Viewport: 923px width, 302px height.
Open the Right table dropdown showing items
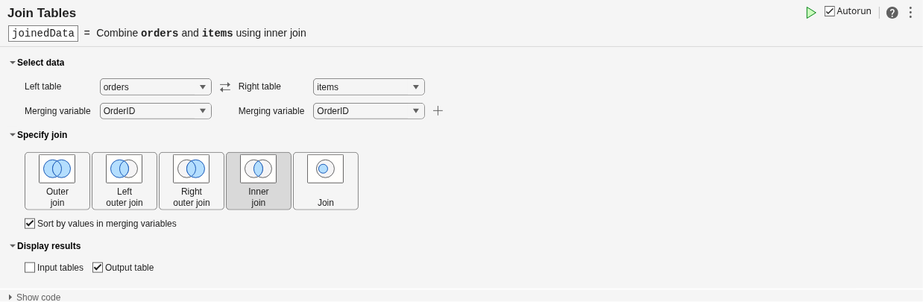[369, 87]
